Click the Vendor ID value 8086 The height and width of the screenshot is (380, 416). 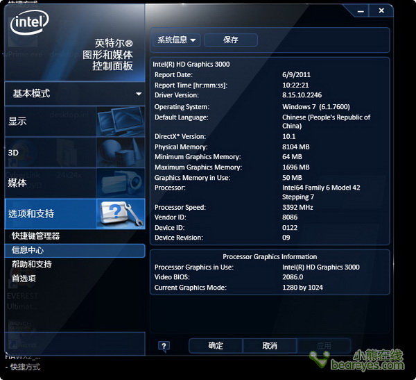290,217
